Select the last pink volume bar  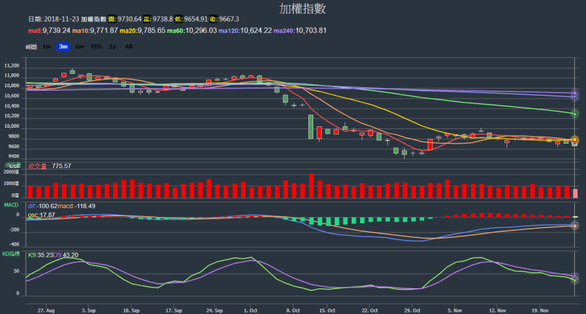tap(575, 193)
